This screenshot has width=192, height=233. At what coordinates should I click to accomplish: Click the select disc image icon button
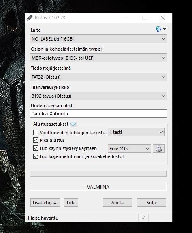(x=159, y=148)
